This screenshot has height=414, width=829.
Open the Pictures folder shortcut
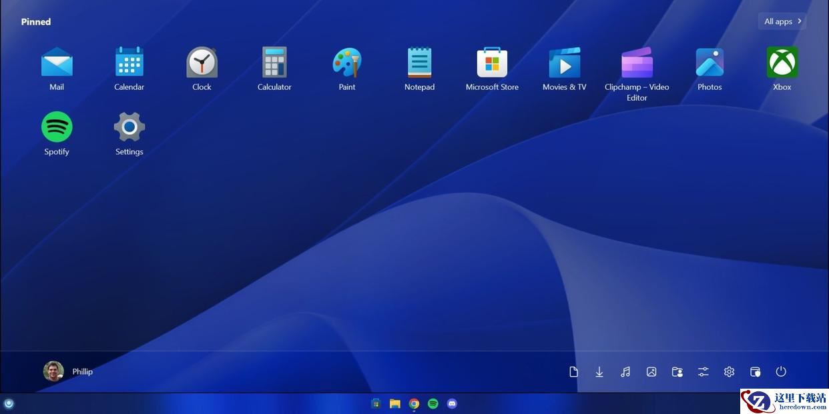651,372
